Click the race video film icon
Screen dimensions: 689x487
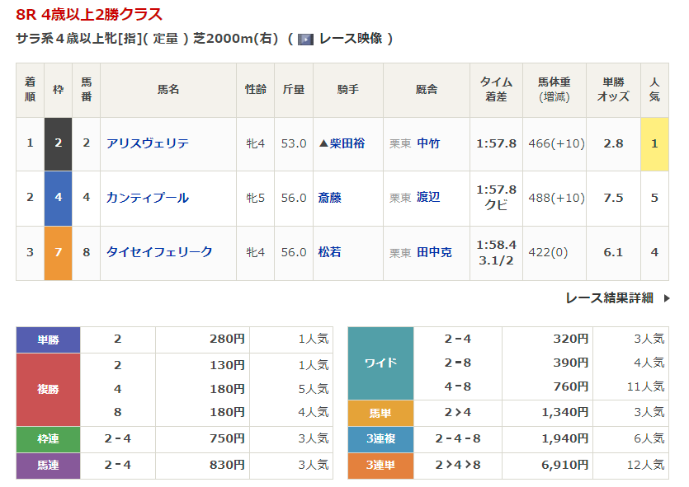coord(305,39)
